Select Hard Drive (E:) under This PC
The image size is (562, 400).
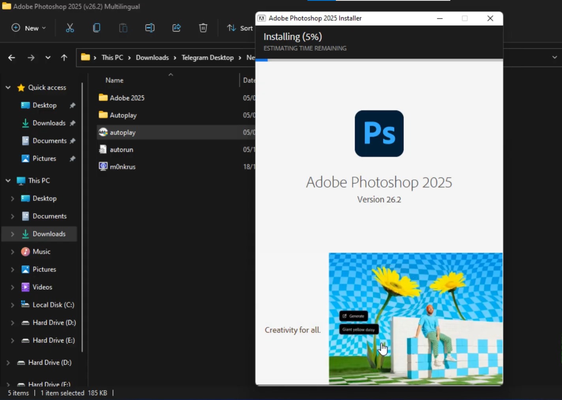pyautogui.click(x=54, y=340)
